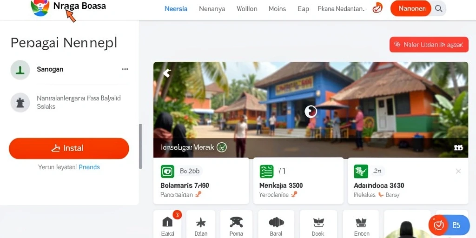Click the orange Instal button
Viewport: 476px width, 238px height.
(x=69, y=148)
